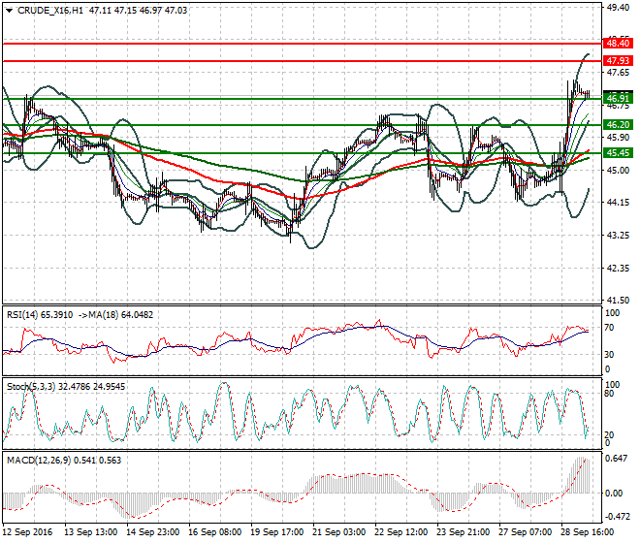
Task: Click the 12 Sep 2016 date label
Action: [28, 532]
